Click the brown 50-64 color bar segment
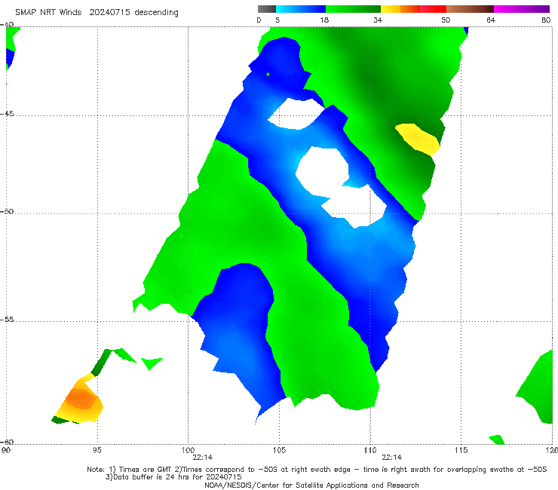This screenshot has width=558, height=490. point(470,9)
